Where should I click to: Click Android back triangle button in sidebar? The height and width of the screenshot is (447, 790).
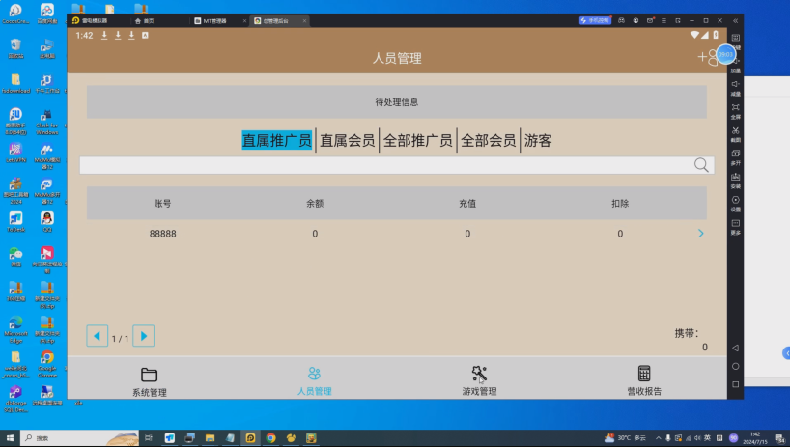[736, 348]
